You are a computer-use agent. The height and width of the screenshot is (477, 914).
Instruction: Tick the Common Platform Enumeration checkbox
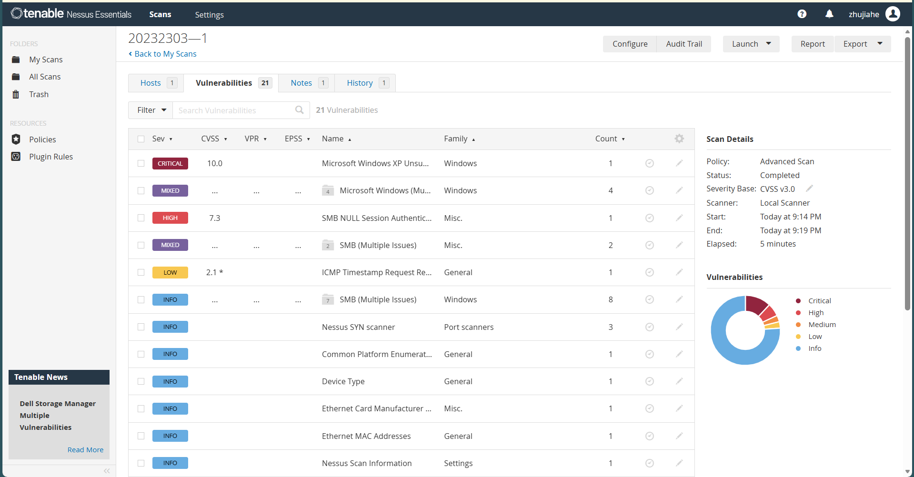(141, 354)
